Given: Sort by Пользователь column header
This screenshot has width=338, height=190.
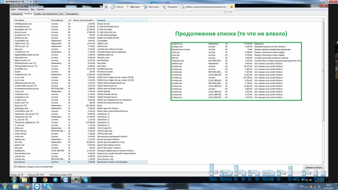Looking at the screenshot, I should pyautogui.click(x=58, y=20).
